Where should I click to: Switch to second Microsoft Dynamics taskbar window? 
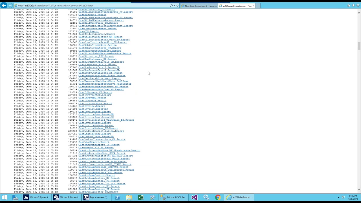pos(67,197)
